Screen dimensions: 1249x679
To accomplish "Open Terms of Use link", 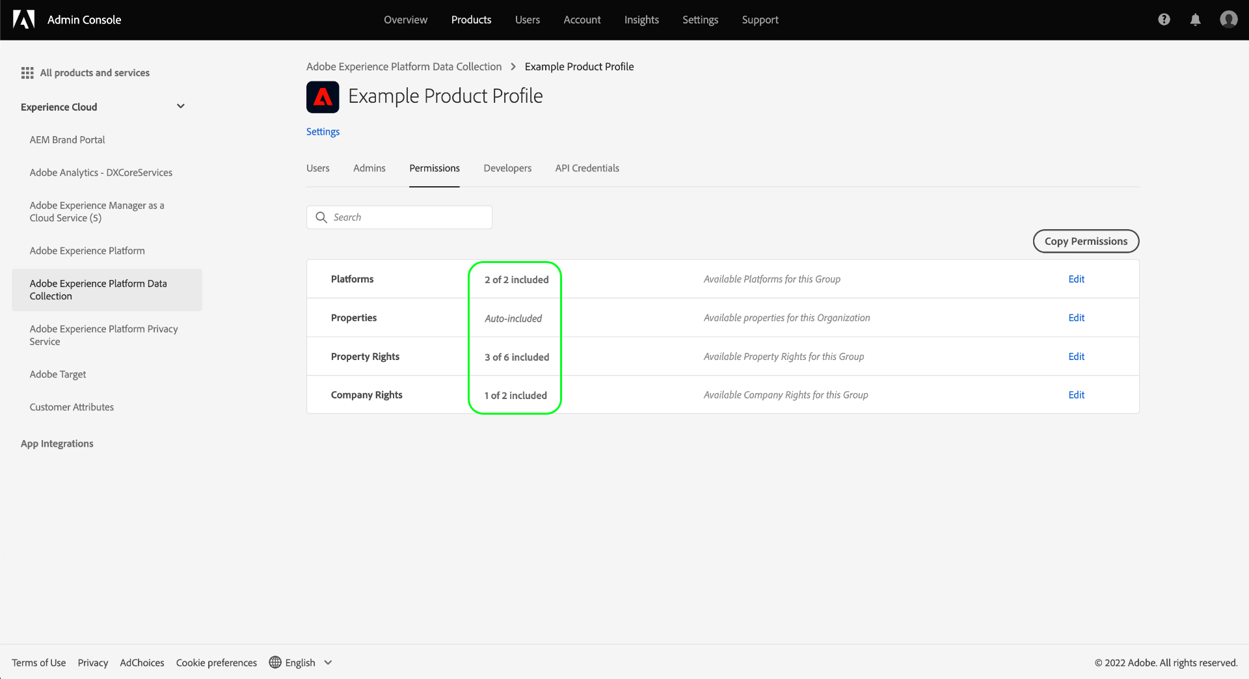I will tap(39, 663).
